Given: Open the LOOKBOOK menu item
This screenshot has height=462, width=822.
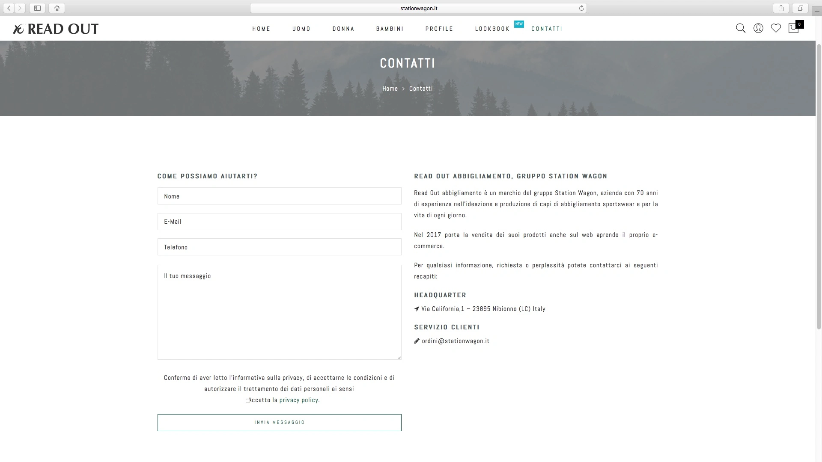Looking at the screenshot, I should point(492,29).
